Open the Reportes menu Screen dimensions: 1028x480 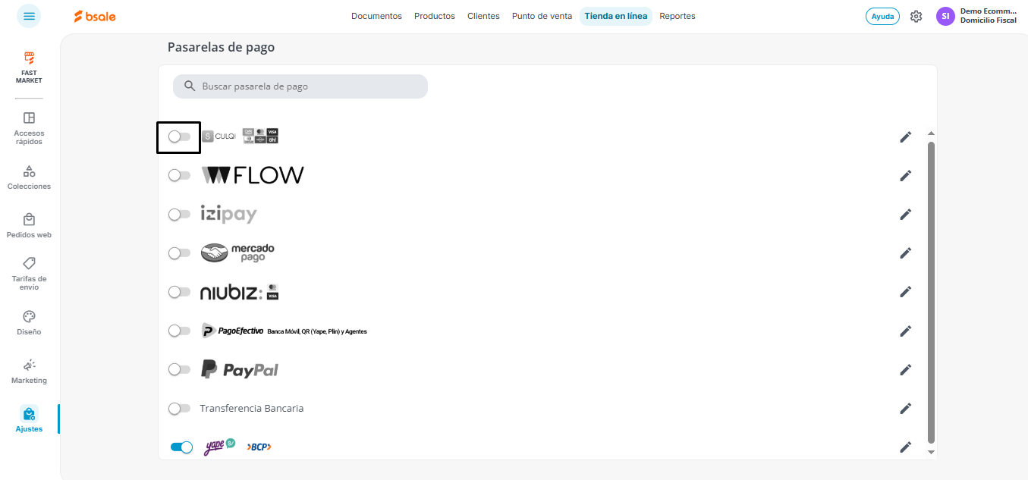tap(677, 16)
